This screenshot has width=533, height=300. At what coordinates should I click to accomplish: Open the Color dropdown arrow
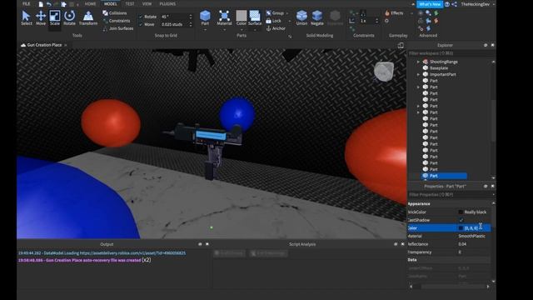pos(242,30)
